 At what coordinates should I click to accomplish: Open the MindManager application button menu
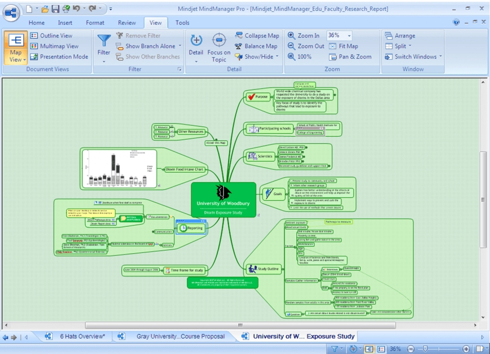click(x=11, y=13)
